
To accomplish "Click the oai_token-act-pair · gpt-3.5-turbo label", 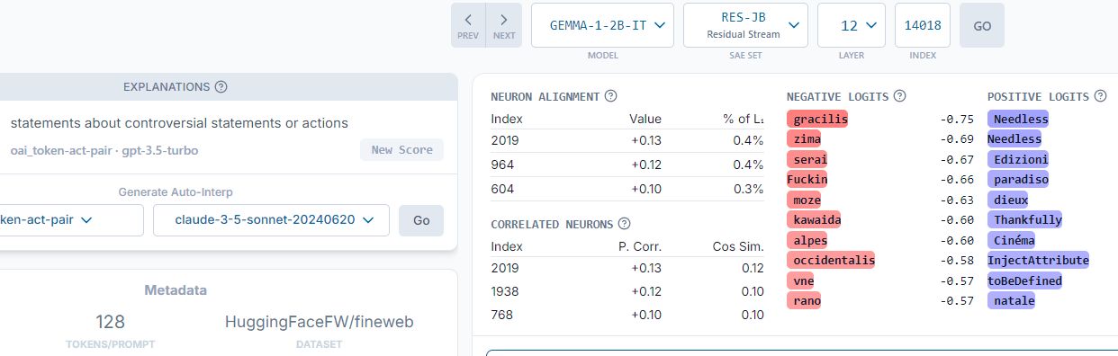I will (x=104, y=150).
